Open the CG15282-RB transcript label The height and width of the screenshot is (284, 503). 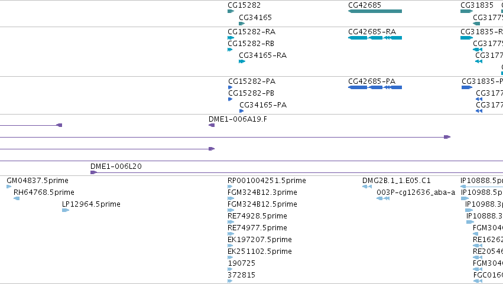tap(251, 44)
